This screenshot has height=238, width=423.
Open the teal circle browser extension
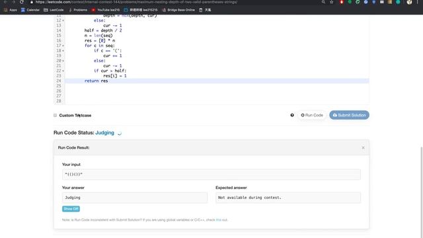tap(398, 2)
